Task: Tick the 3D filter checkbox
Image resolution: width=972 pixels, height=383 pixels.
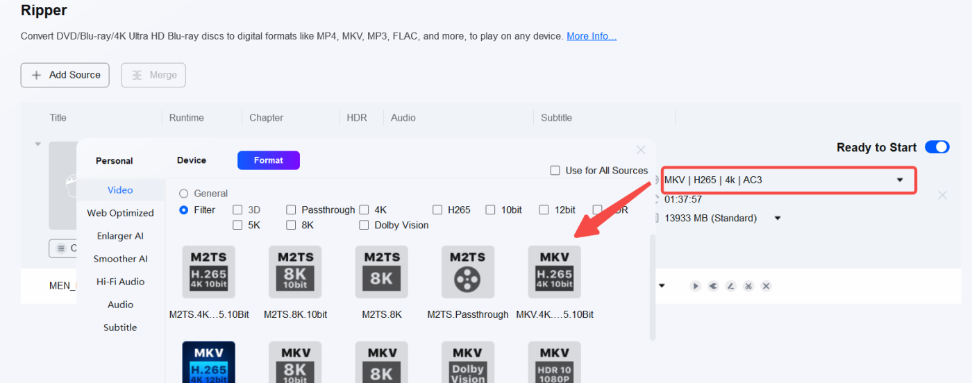Action: [x=237, y=210]
